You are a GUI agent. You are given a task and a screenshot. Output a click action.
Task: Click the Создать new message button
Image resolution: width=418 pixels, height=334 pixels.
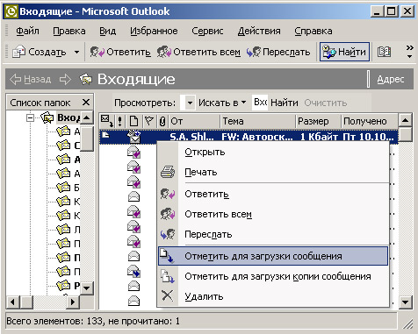click(x=40, y=52)
